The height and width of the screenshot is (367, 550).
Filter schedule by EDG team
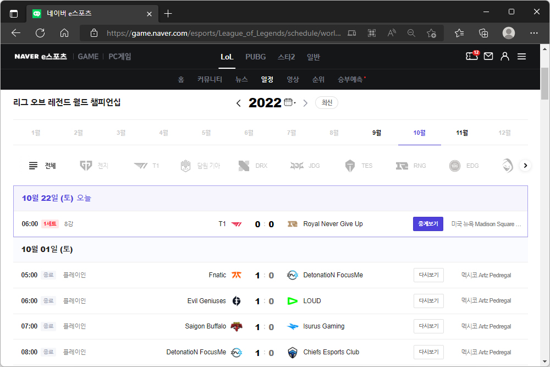click(464, 166)
